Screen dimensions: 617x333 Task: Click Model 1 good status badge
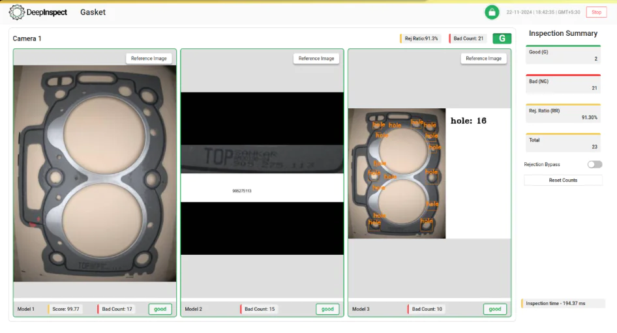point(160,309)
